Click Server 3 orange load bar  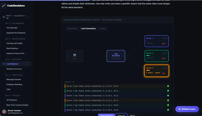point(148,70)
